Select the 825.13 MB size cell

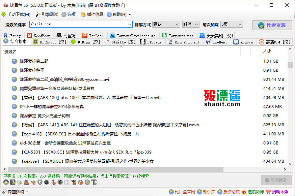[x=273, y=125]
